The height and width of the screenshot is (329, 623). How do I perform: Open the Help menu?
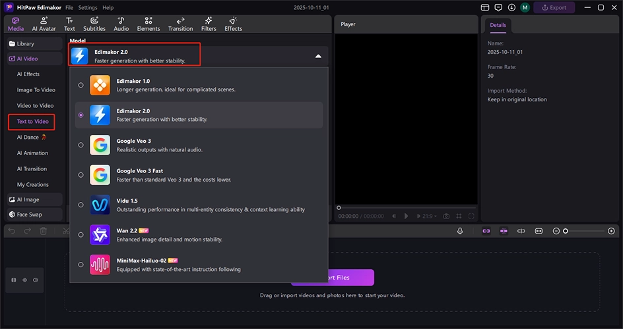coord(108,7)
